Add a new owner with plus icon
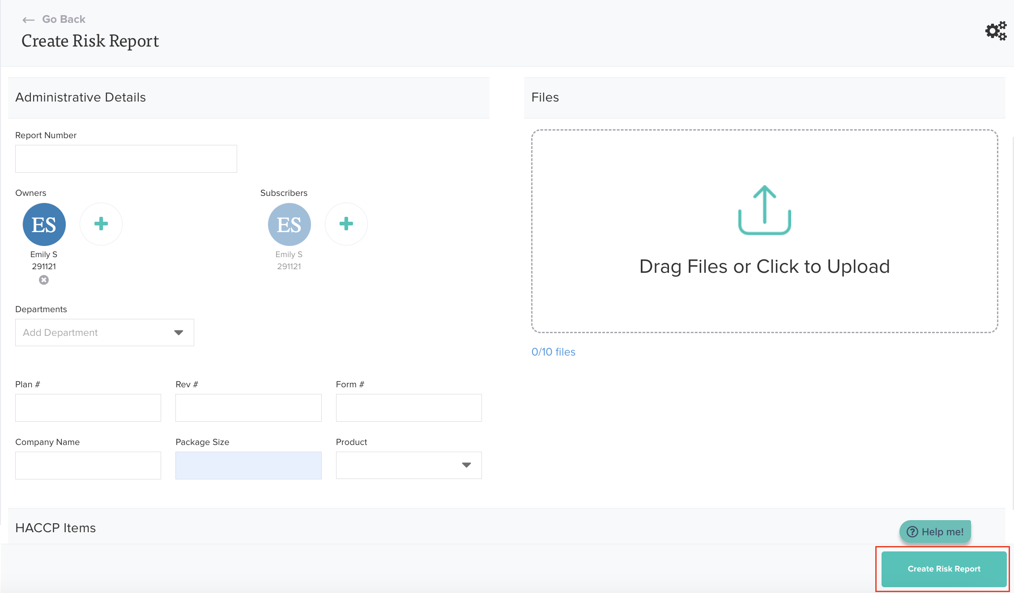Image resolution: width=1014 pixels, height=593 pixels. 101,224
